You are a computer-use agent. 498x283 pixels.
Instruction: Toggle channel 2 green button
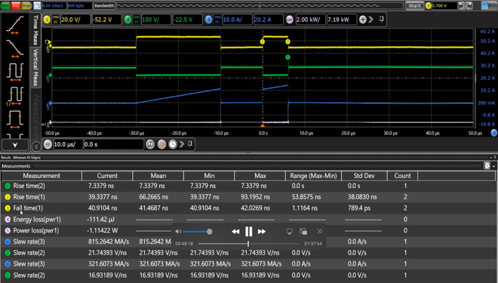click(x=128, y=20)
